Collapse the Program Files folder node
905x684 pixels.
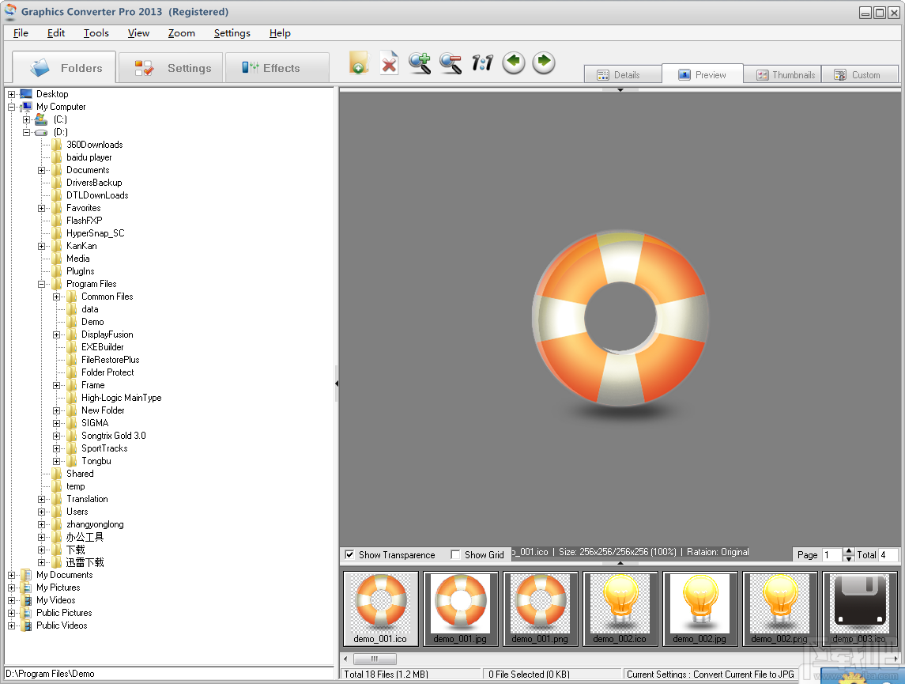pos(42,284)
